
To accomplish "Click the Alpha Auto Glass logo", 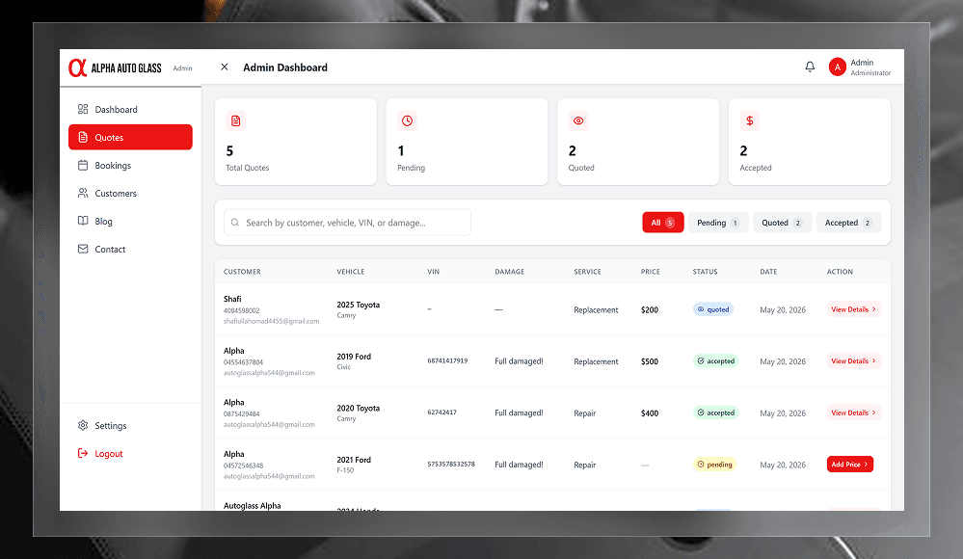I will click(x=115, y=67).
